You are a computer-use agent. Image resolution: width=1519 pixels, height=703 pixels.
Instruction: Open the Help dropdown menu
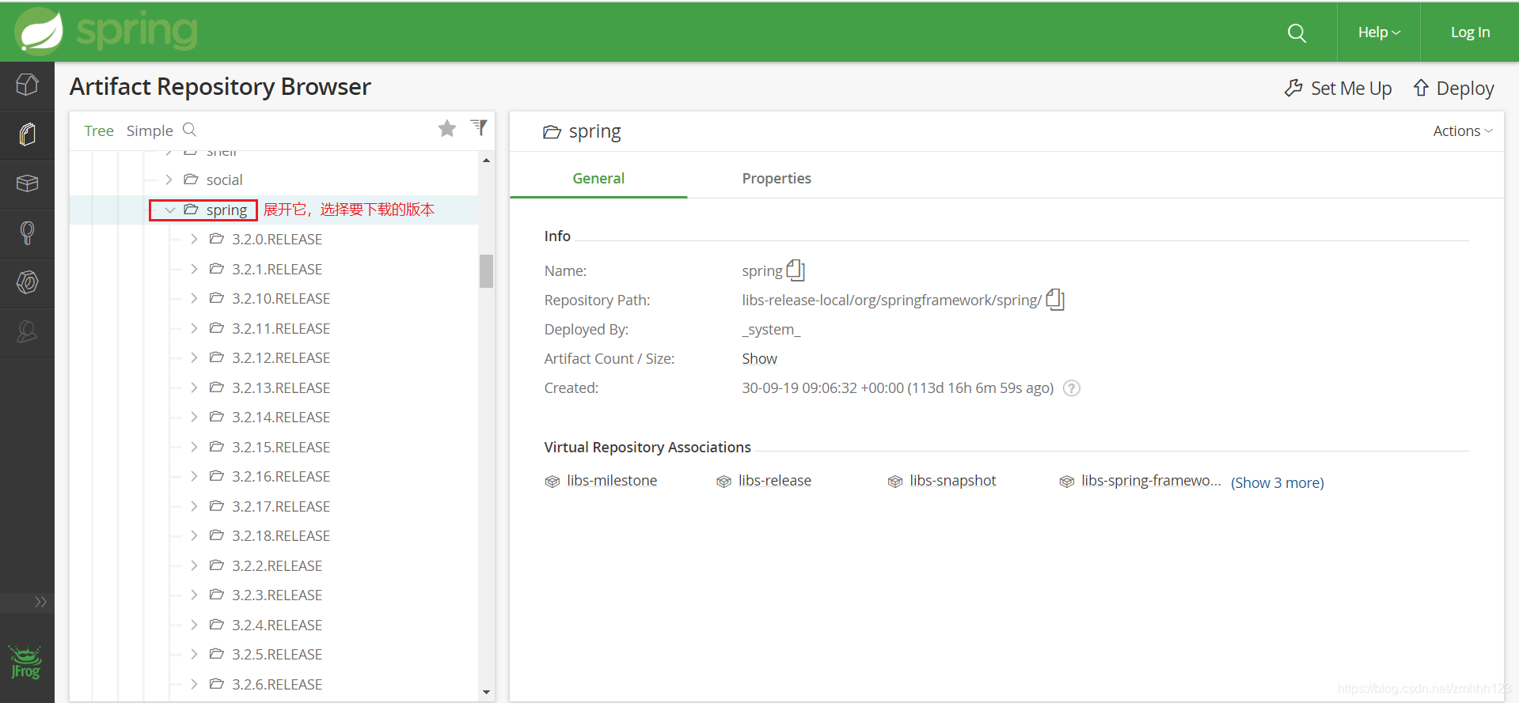(x=1379, y=32)
